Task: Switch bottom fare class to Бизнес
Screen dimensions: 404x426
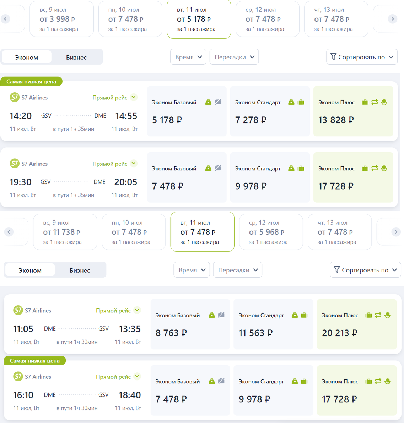Action: pyautogui.click(x=80, y=270)
